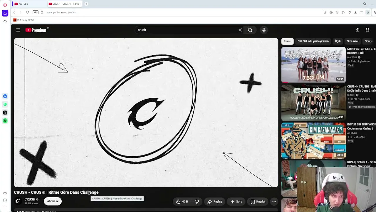This screenshot has width=376, height=212.
Task: Select the Size özel filter chip
Action: (352, 41)
